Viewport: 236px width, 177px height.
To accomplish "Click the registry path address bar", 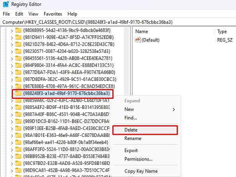I will point(118,22).
